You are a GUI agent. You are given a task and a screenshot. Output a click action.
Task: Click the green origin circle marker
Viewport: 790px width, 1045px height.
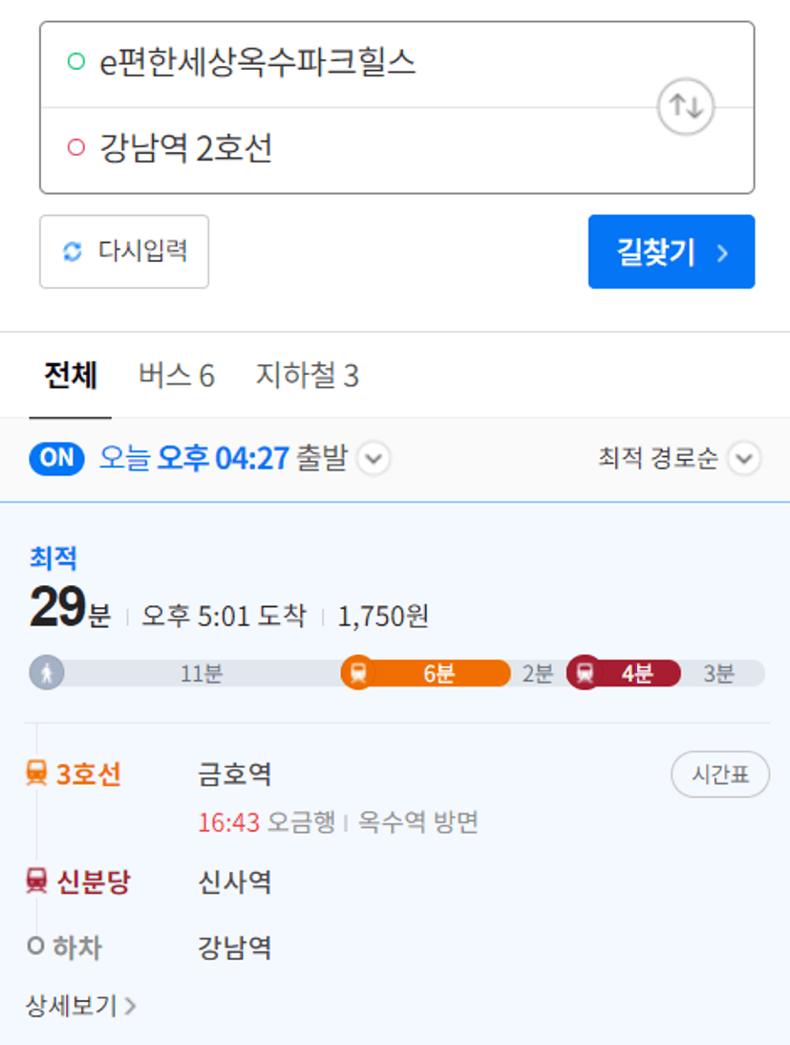tap(76, 61)
